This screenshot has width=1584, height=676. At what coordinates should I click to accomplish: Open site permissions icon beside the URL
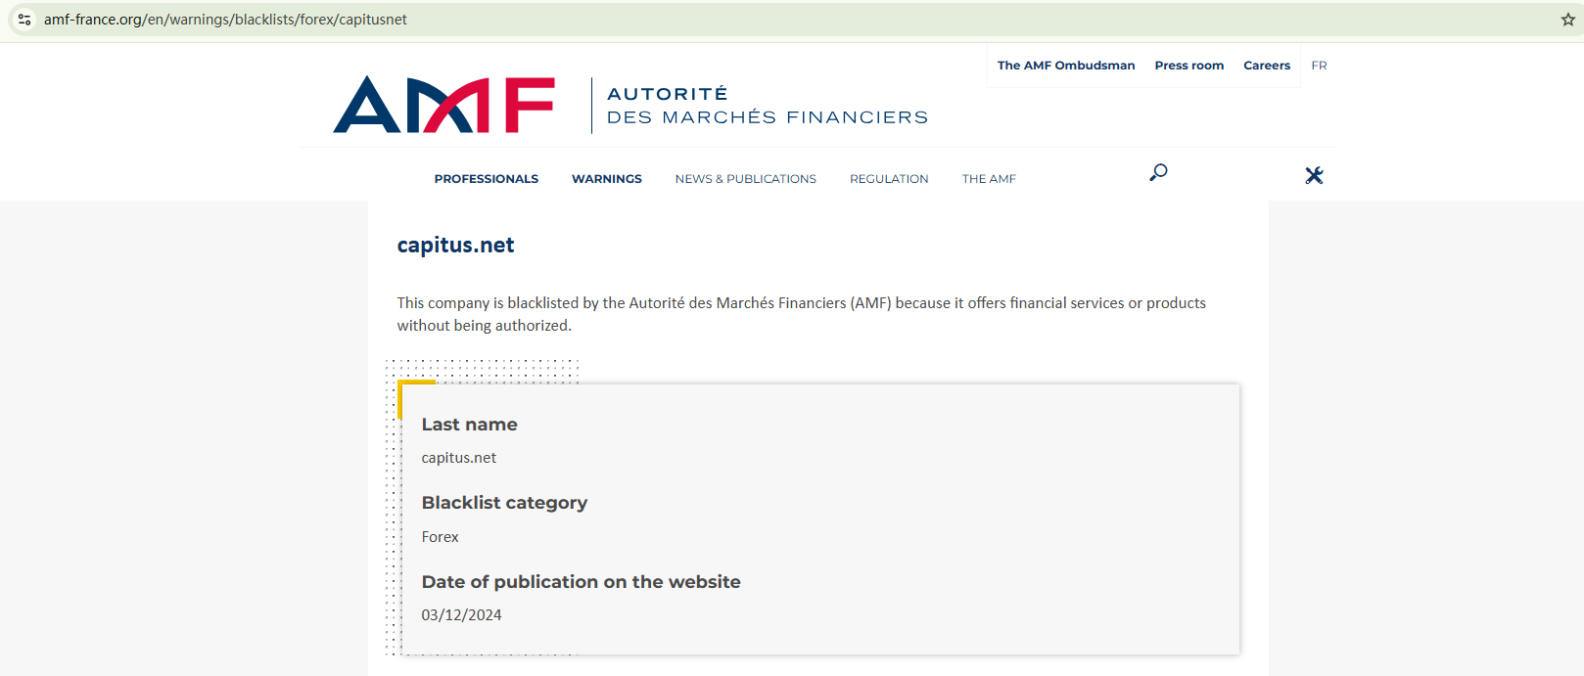23,19
